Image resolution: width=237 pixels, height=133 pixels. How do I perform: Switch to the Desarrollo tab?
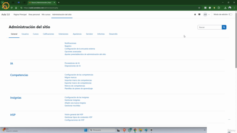(113, 34)
